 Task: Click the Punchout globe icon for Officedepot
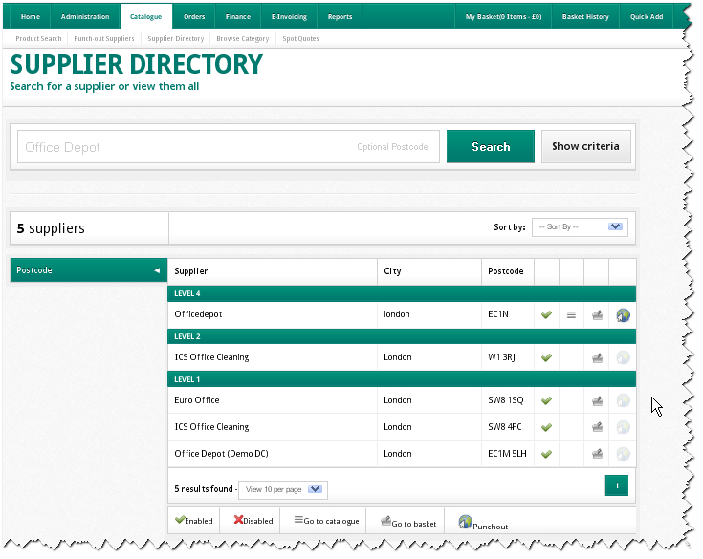click(624, 314)
